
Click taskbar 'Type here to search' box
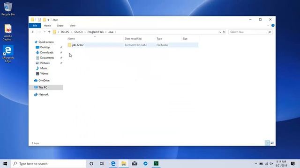[x=48, y=164]
